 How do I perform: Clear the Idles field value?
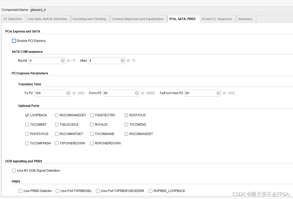point(122,61)
